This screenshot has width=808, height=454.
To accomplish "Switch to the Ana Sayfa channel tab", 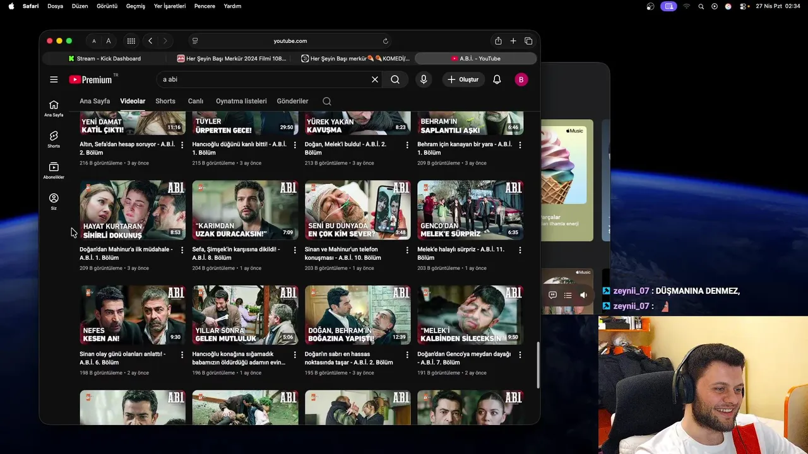I will tap(95, 101).
